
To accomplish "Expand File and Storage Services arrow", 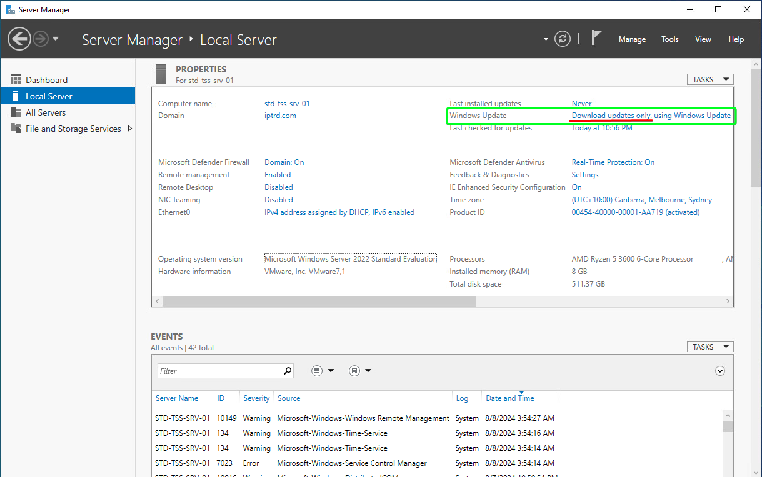I will coord(129,129).
